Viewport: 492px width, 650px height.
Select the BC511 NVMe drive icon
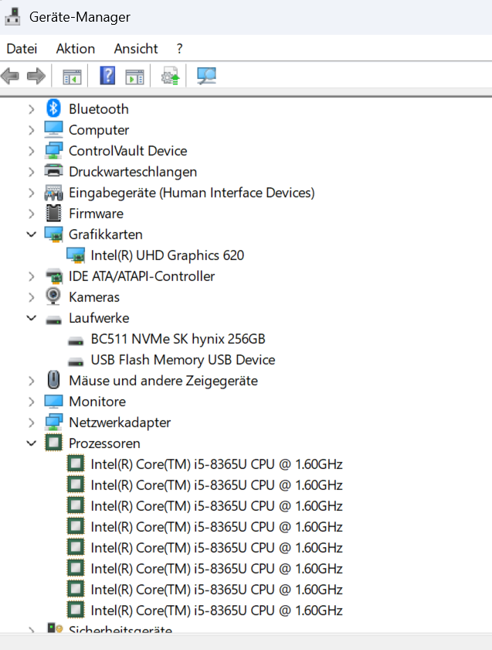click(76, 340)
